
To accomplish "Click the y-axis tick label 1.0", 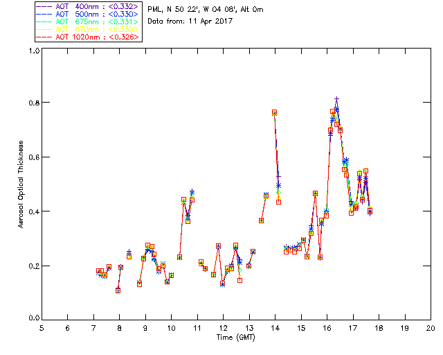I will 34,51.
